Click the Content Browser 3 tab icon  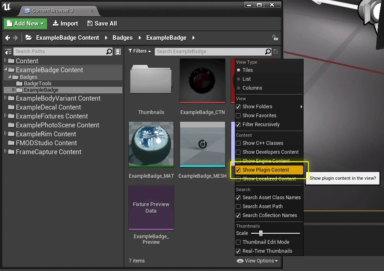[27, 11]
